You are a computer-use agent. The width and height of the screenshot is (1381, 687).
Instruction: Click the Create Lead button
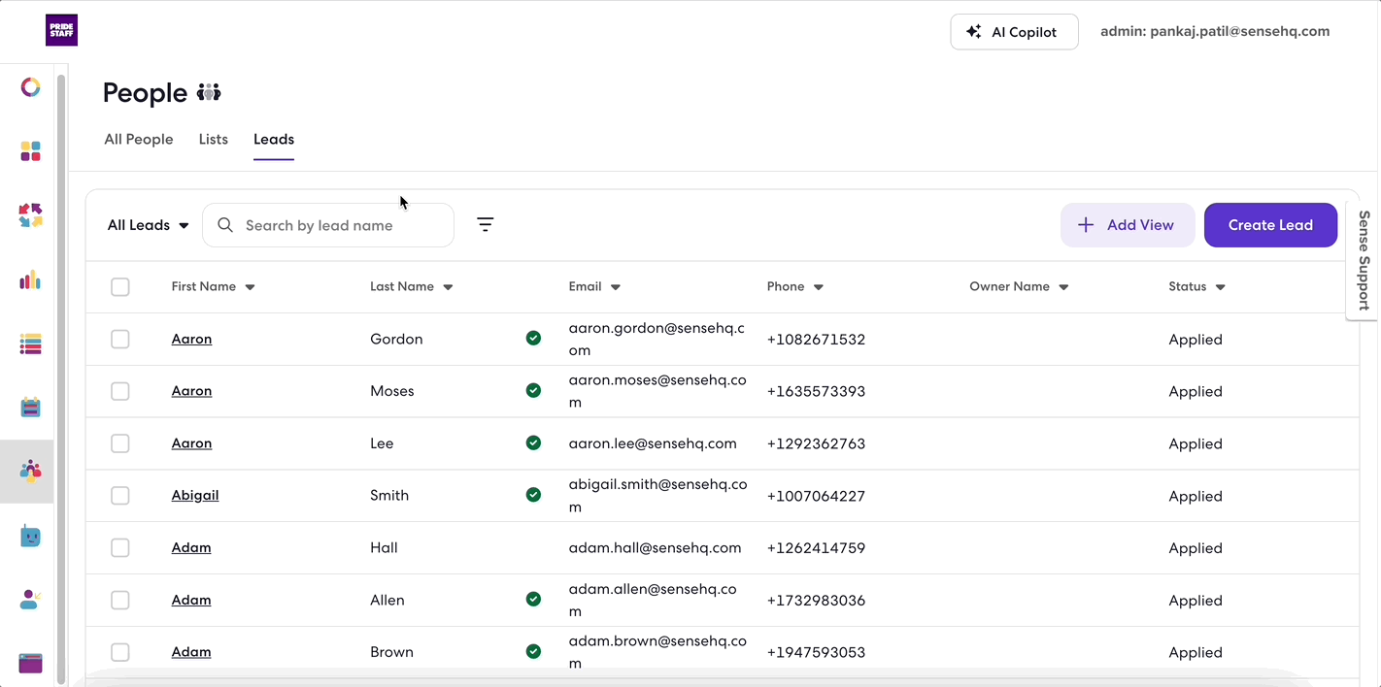(1270, 225)
